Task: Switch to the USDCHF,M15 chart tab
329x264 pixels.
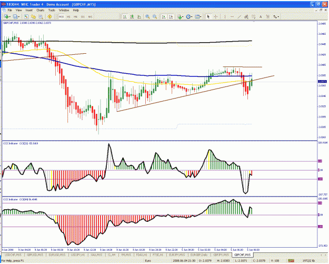Action: click(13, 255)
